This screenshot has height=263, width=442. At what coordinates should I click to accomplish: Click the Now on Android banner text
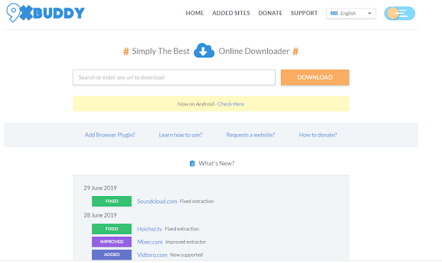pos(196,104)
